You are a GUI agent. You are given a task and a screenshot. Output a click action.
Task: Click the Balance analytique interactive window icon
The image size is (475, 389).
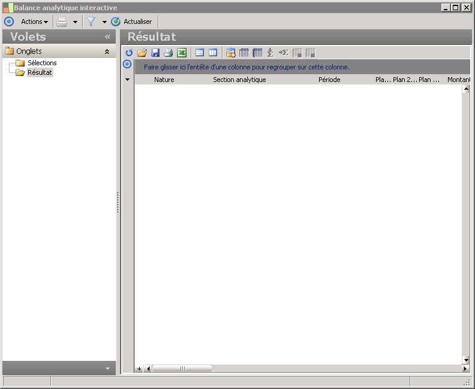click(8, 8)
